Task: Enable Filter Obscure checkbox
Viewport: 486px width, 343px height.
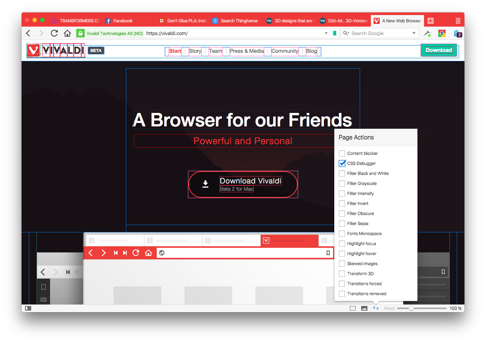Action: pos(342,214)
